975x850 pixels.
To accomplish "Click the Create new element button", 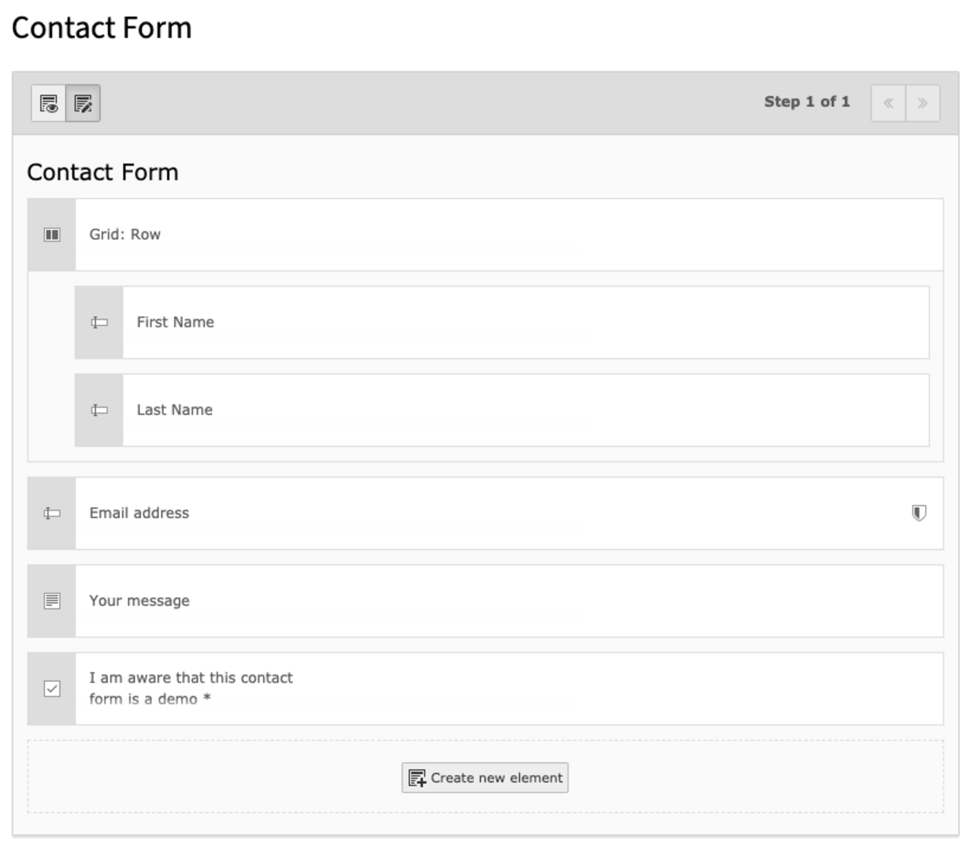I will point(484,777).
